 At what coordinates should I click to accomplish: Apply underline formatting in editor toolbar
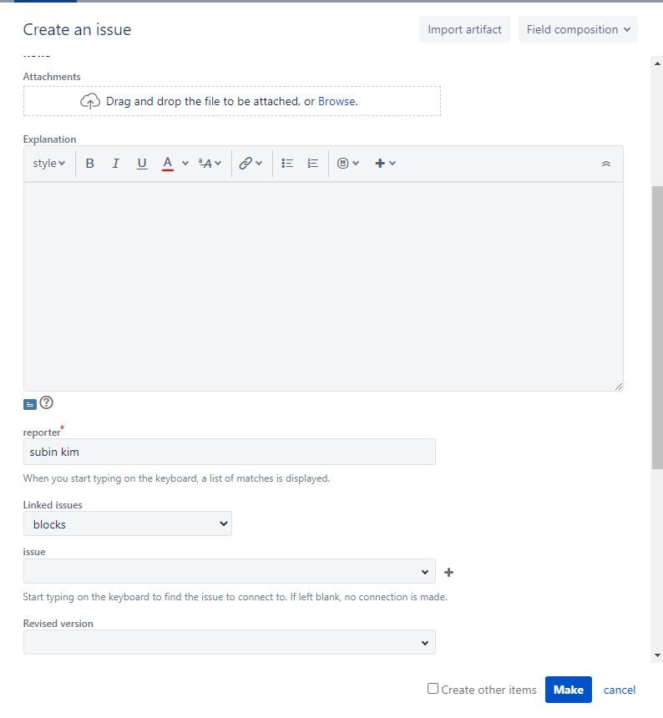(x=142, y=164)
